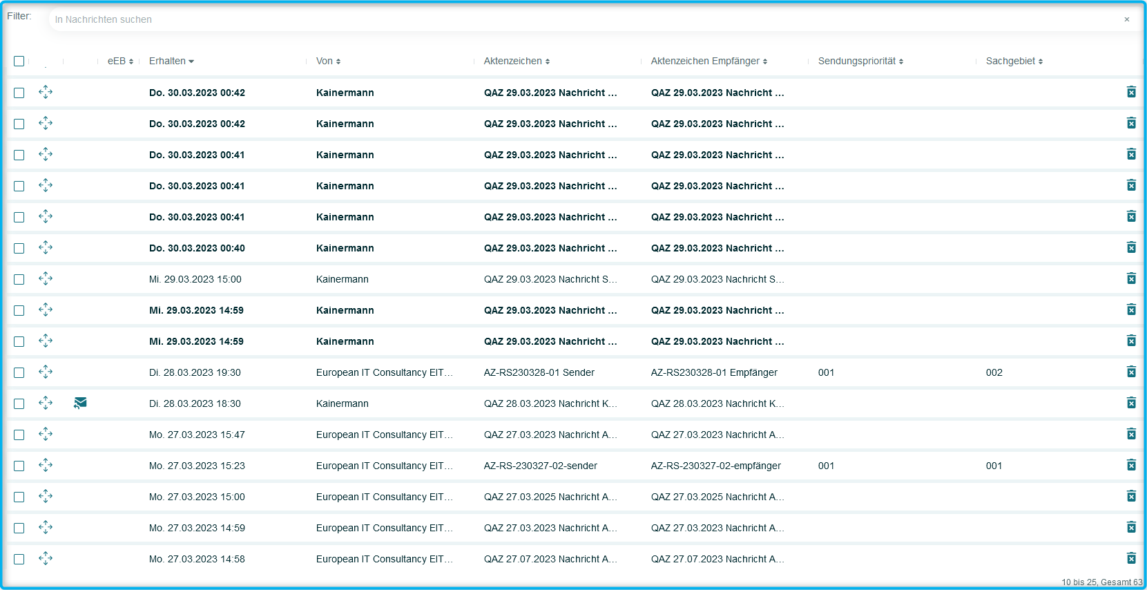This screenshot has width=1147, height=590.
Task: Click 'AZ-RS230328-01 Empfänger' cell
Action: (x=714, y=372)
